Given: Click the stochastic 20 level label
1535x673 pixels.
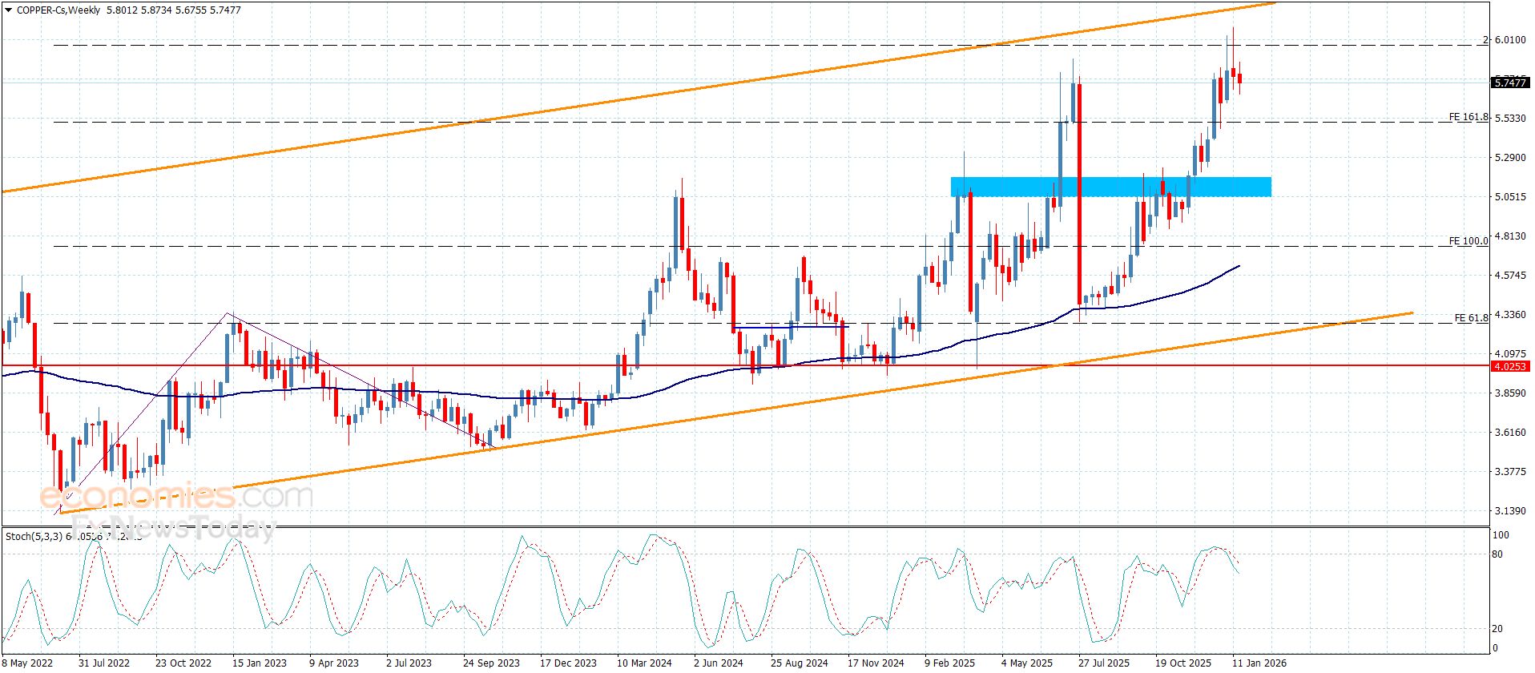Looking at the screenshot, I should (x=1497, y=629).
